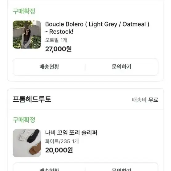Tap 배송현황 for the Boucle Bolero order
171x171 pixels.
(49, 67)
